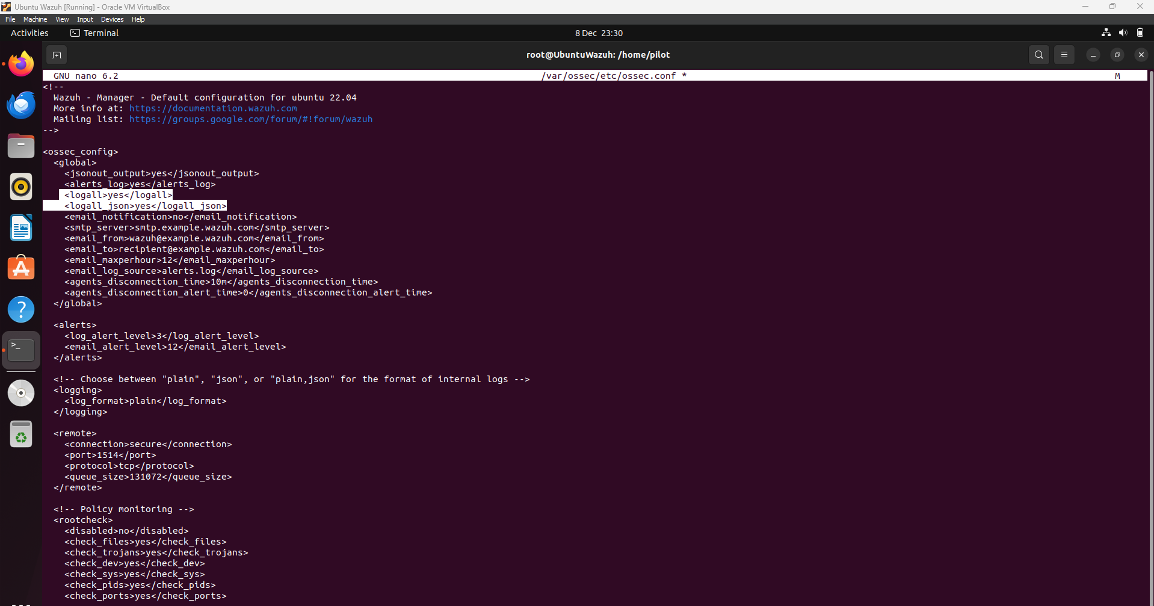This screenshot has height=606, width=1154.
Task: Open the Machine menu in VirtualBox
Action: point(34,19)
